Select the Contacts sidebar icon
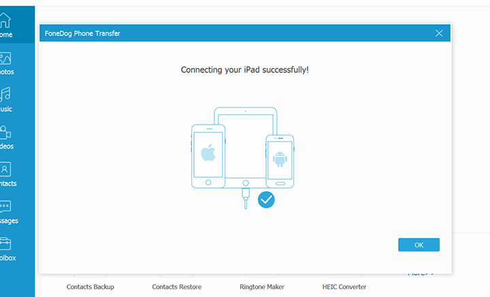Screen dimensions: 490x297 pyautogui.click(x=5, y=174)
